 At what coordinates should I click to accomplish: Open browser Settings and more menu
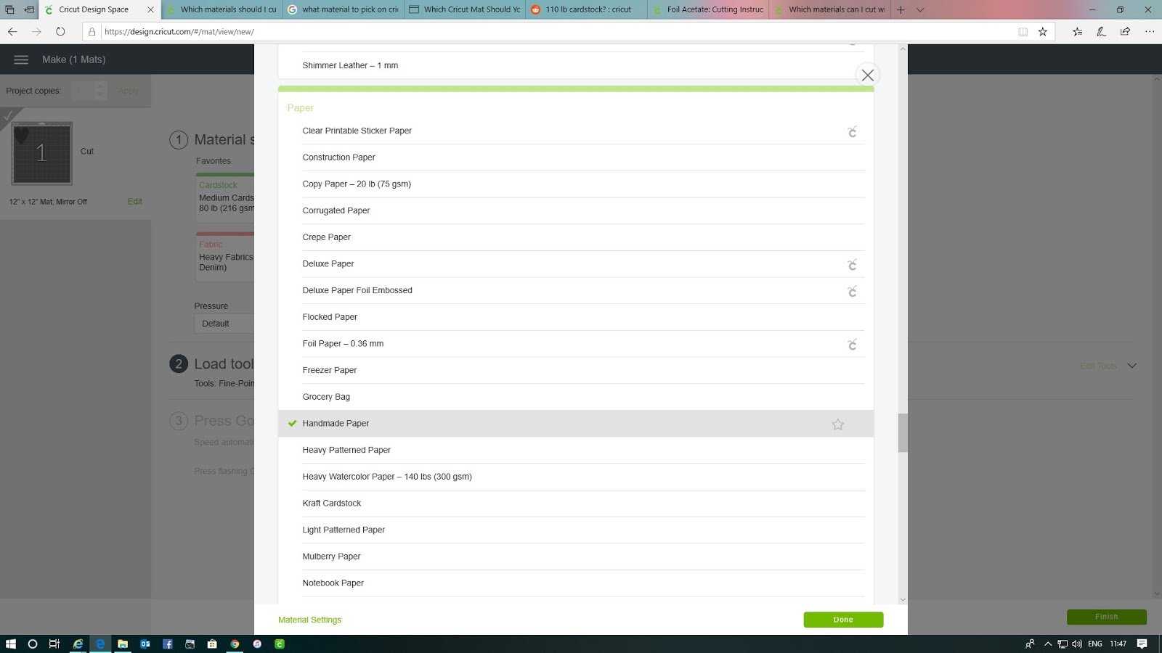(x=1149, y=31)
